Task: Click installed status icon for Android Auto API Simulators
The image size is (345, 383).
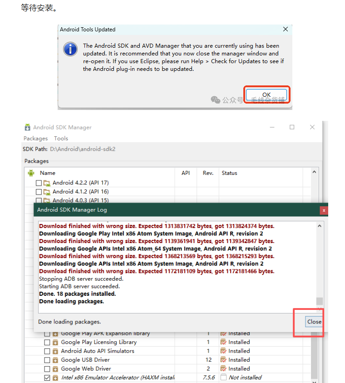Action: tap(223, 351)
